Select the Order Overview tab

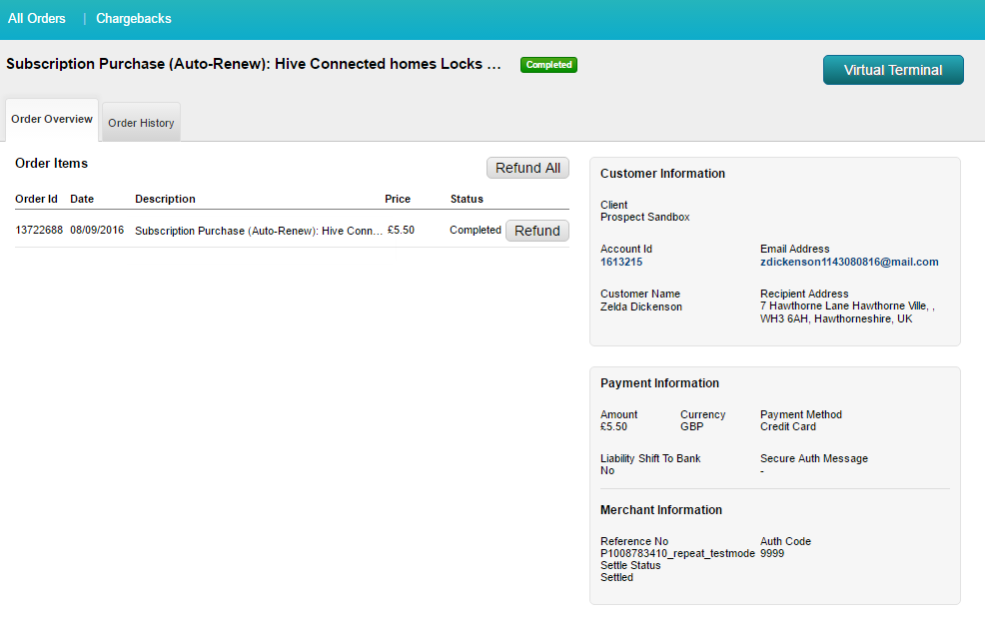click(52, 120)
